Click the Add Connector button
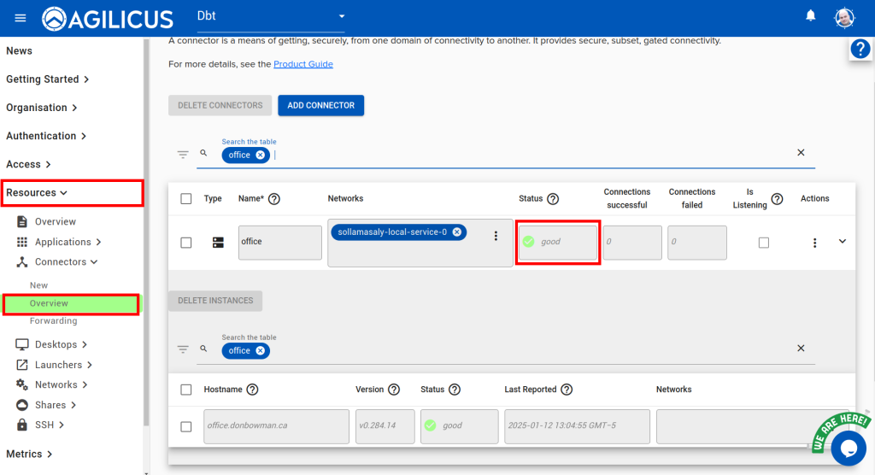Viewport: 875px width, 475px height. 320,105
